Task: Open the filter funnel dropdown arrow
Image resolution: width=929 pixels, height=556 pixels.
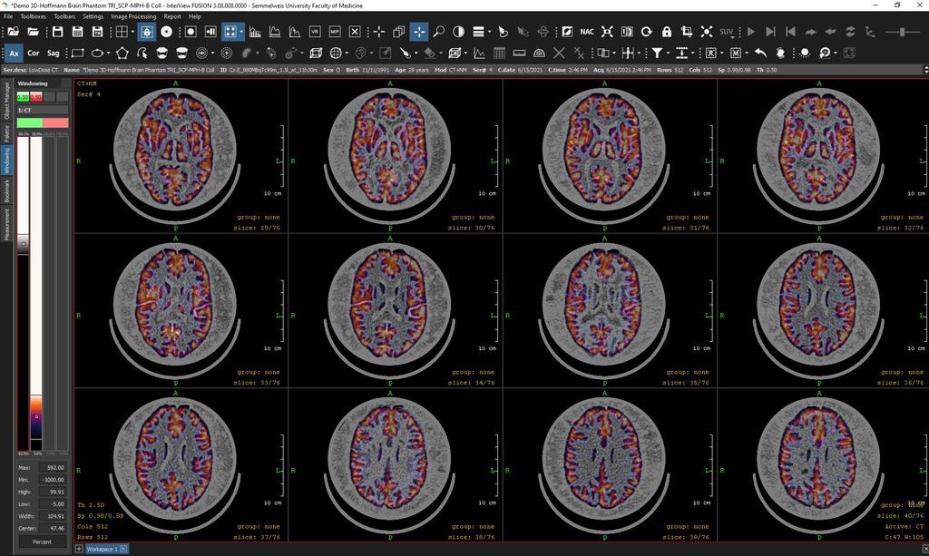Action: coord(667,53)
